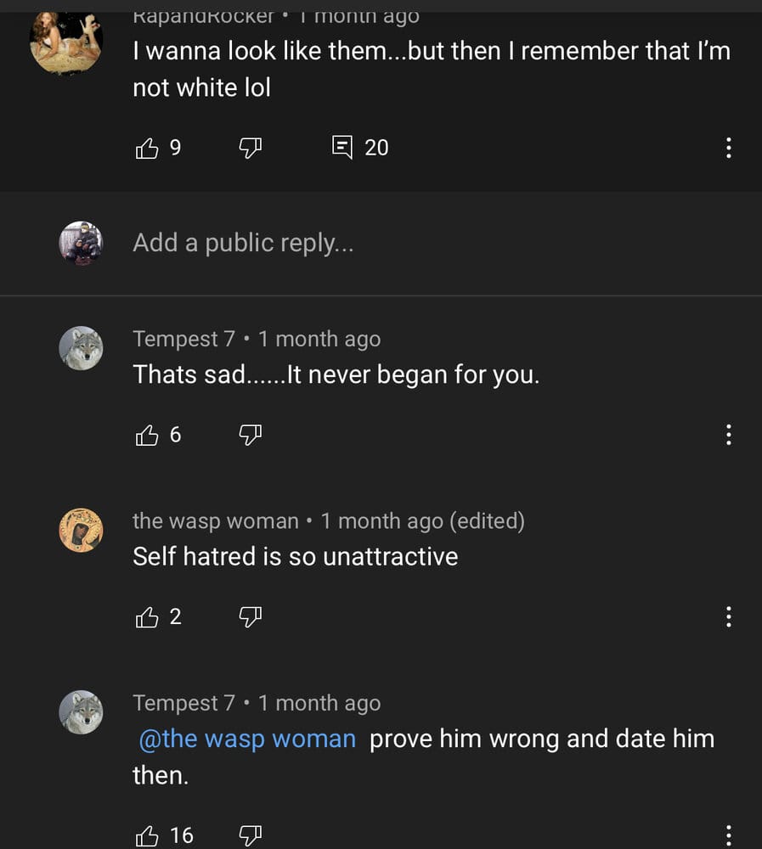Open options for "Thats sad" reply
762x849 pixels.
click(x=728, y=436)
